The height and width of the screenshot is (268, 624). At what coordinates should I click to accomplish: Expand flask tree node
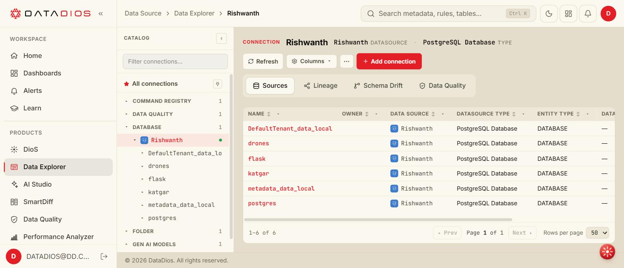(x=142, y=179)
